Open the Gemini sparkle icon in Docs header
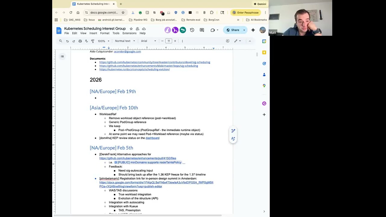The width and height of the screenshot is (386, 217). [253, 30]
